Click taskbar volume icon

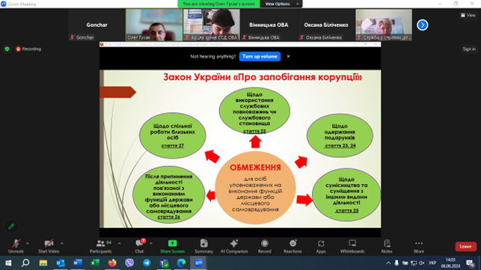tap(422, 263)
